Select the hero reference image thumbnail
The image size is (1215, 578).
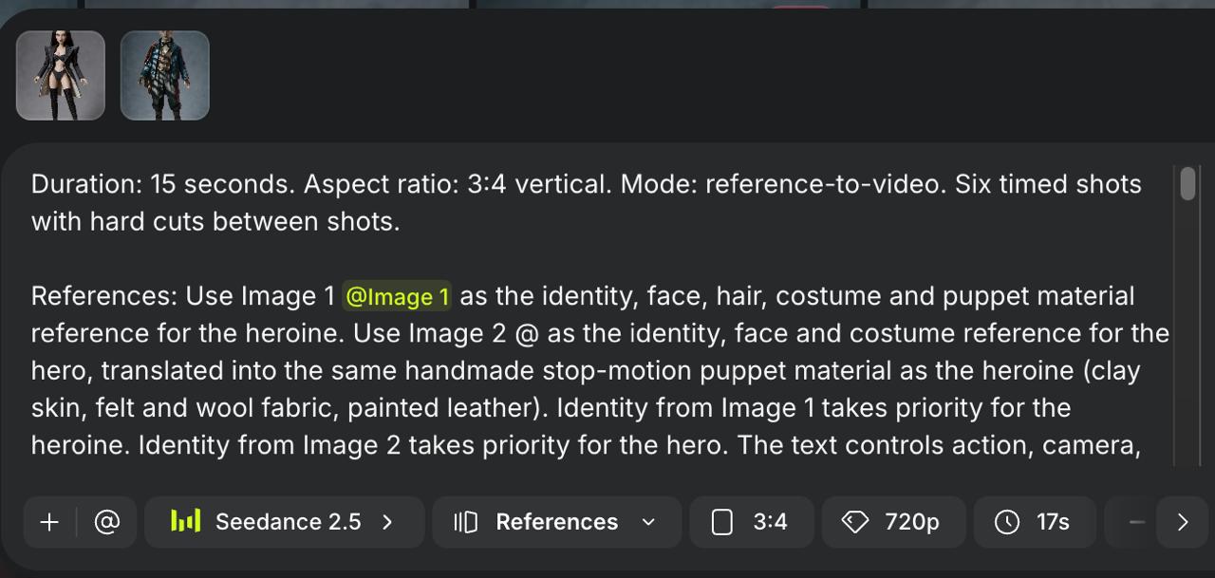click(x=164, y=75)
